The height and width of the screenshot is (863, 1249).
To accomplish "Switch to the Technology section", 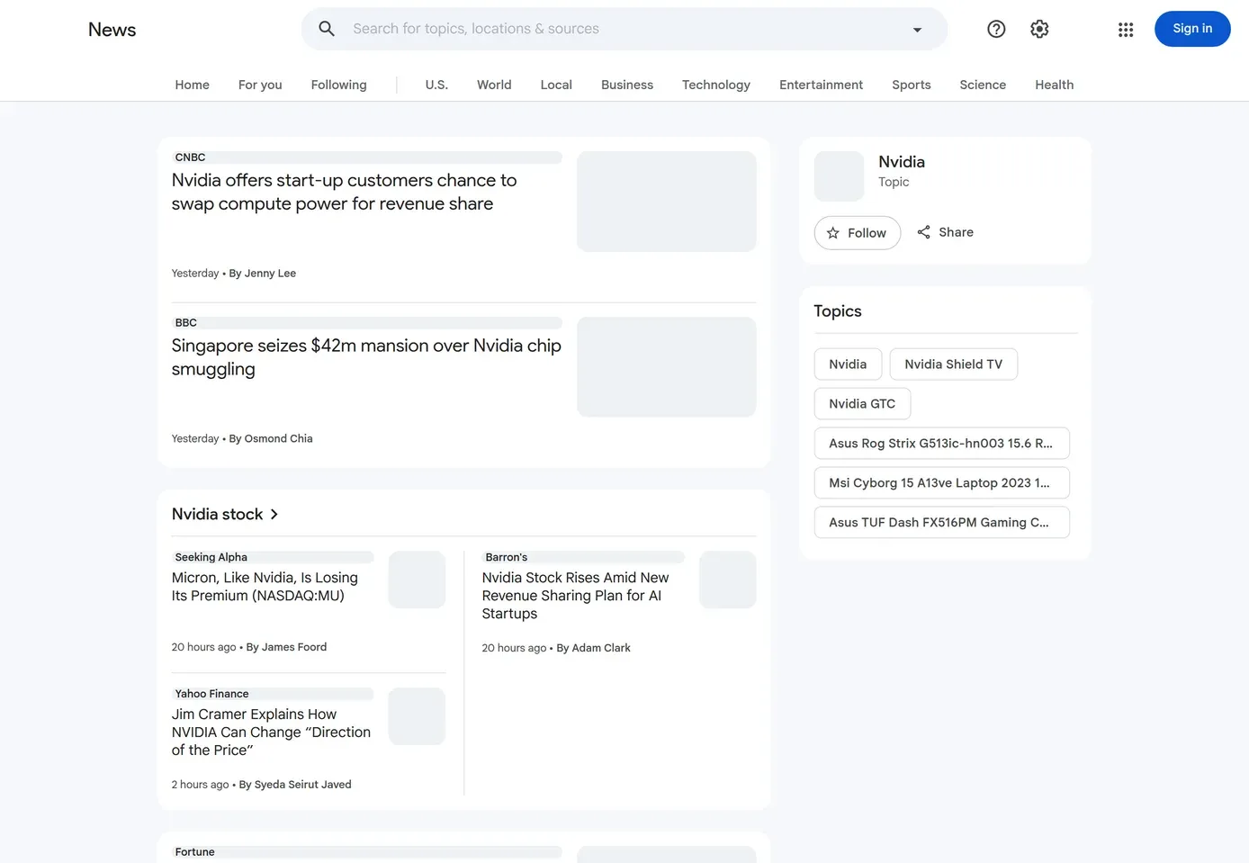I will (716, 85).
